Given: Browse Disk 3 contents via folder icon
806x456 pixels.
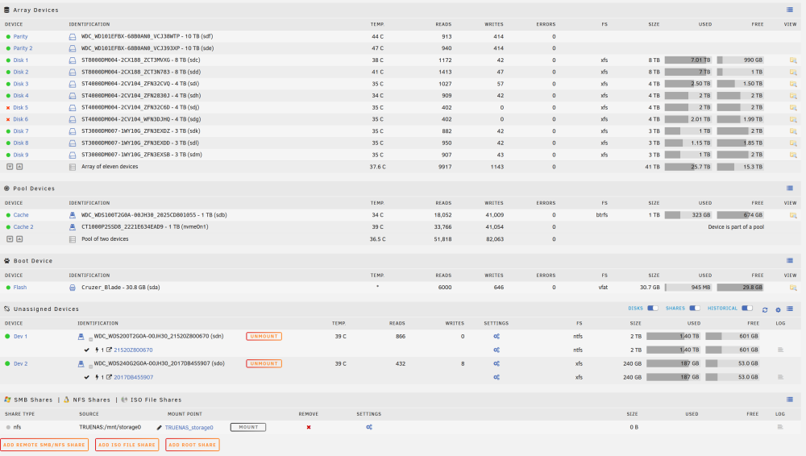Looking at the screenshot, I should pyautogui.click(x=793, y=84).
